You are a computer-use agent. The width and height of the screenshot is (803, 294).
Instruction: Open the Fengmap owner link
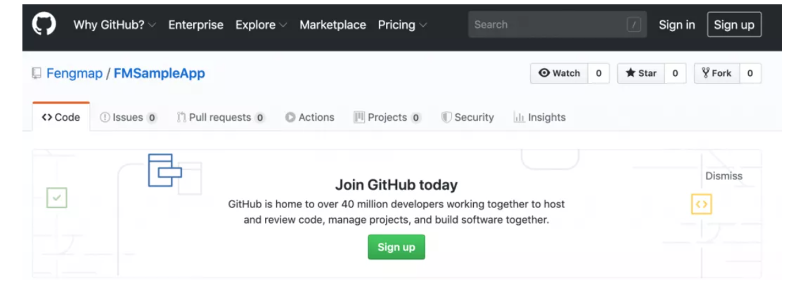tap(74, 73)
